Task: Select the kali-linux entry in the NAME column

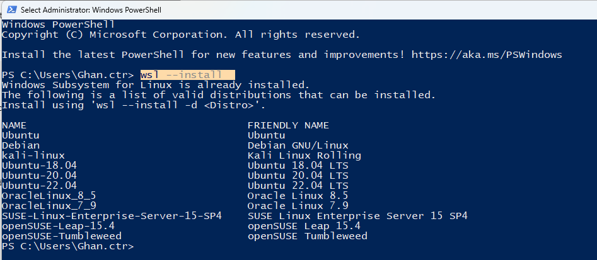Action: point(33,155)
